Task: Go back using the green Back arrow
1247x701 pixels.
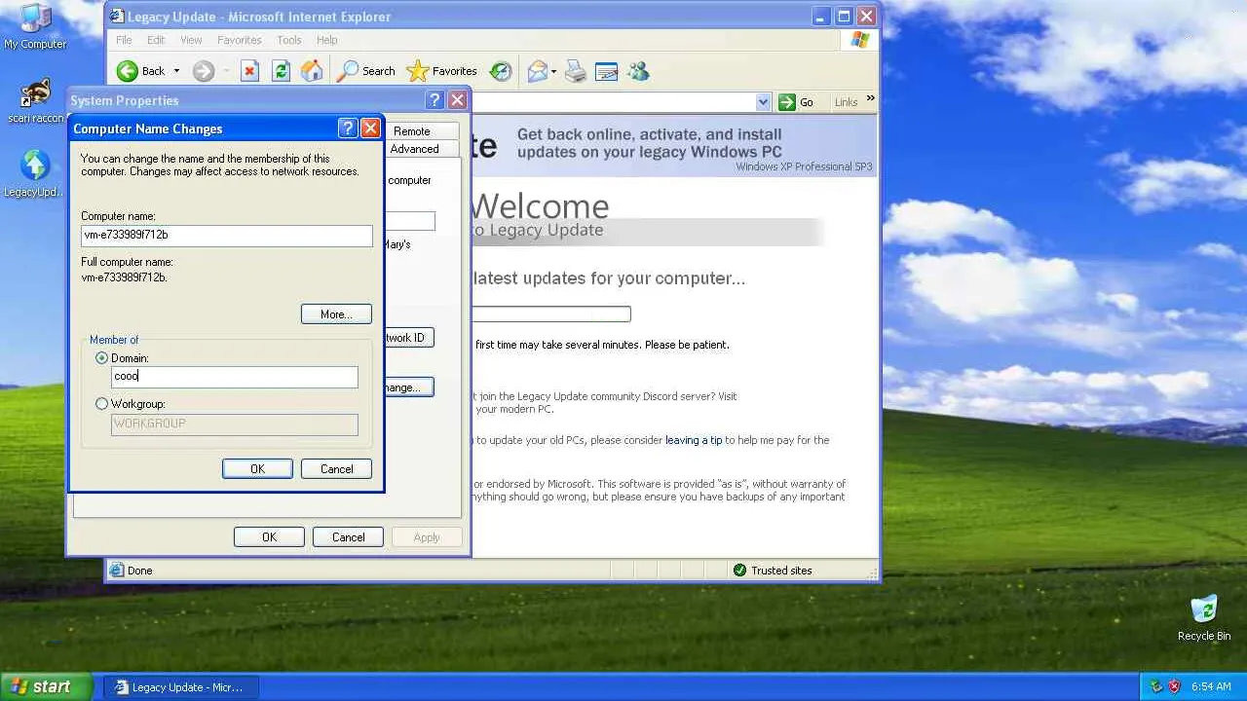Action: coord(128,71)
